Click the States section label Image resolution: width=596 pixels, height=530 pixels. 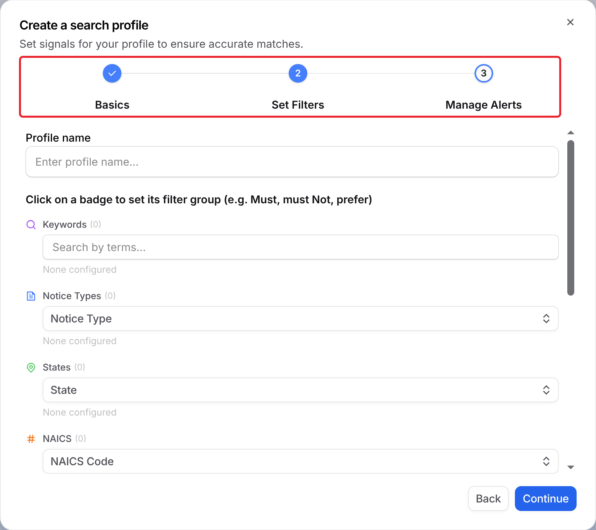(57, 367)
